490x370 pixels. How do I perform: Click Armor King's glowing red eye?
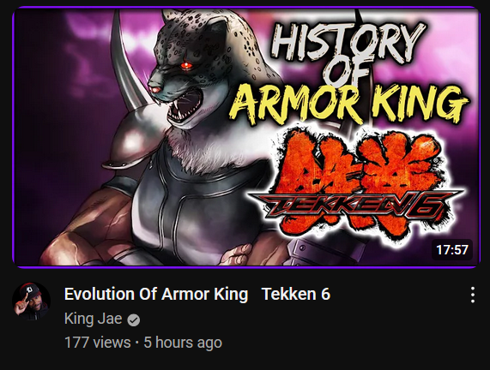pyautogui.click(x=186, y=65)
